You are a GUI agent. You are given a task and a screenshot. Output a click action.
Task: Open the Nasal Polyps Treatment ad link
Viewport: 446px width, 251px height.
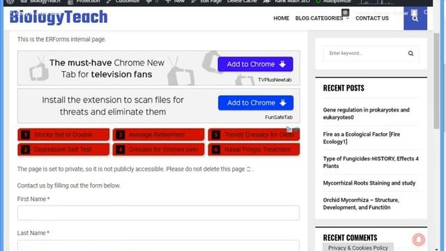click(x=254, y=149)
